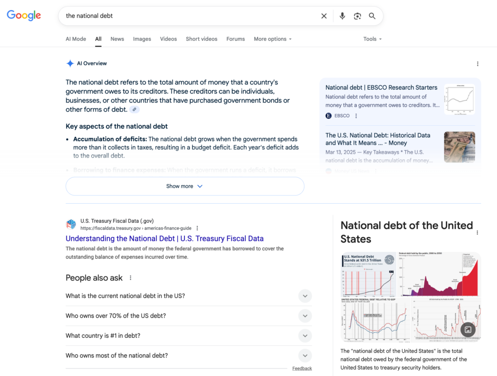Open the source link chip after first paragraph

click(134, 110)
